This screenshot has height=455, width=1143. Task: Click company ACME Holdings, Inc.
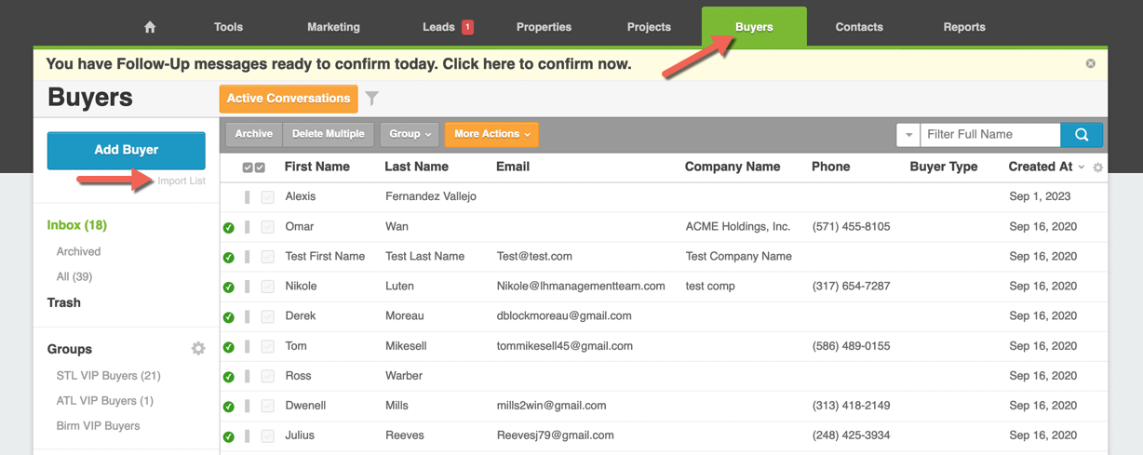738,227
